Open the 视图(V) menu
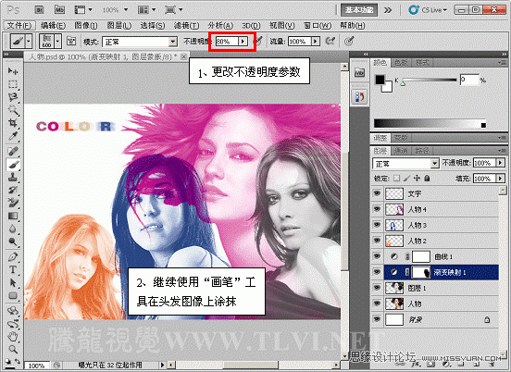 pos(282,25)
